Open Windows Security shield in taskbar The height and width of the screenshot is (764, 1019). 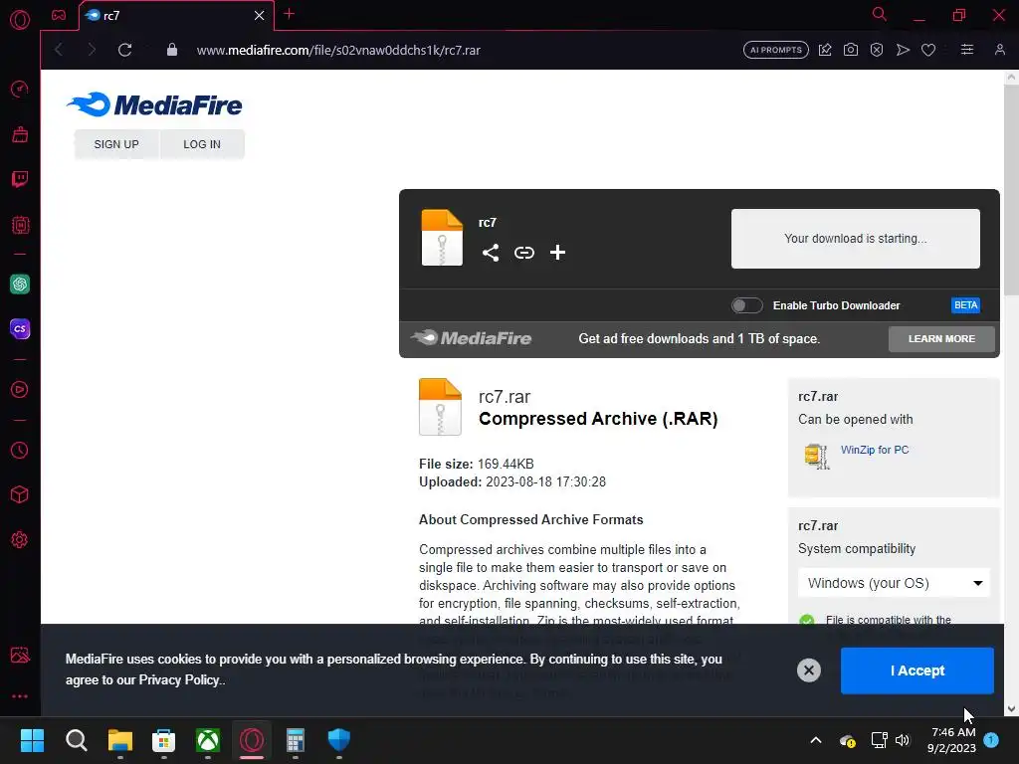tap(339, 740)
